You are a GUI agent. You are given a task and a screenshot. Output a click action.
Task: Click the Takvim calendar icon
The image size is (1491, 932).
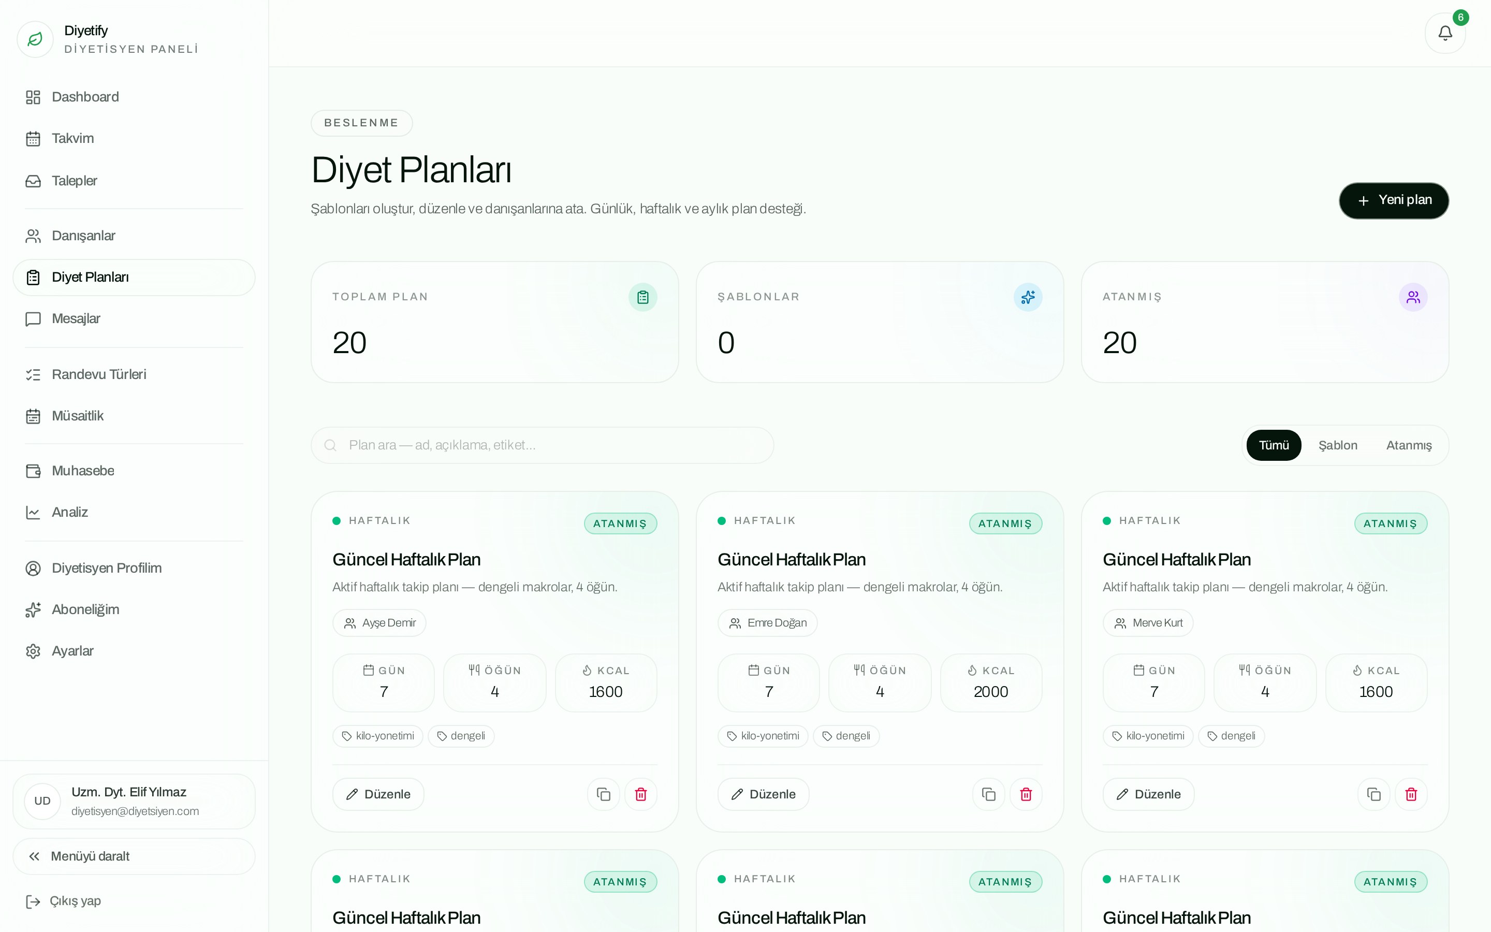33,139
